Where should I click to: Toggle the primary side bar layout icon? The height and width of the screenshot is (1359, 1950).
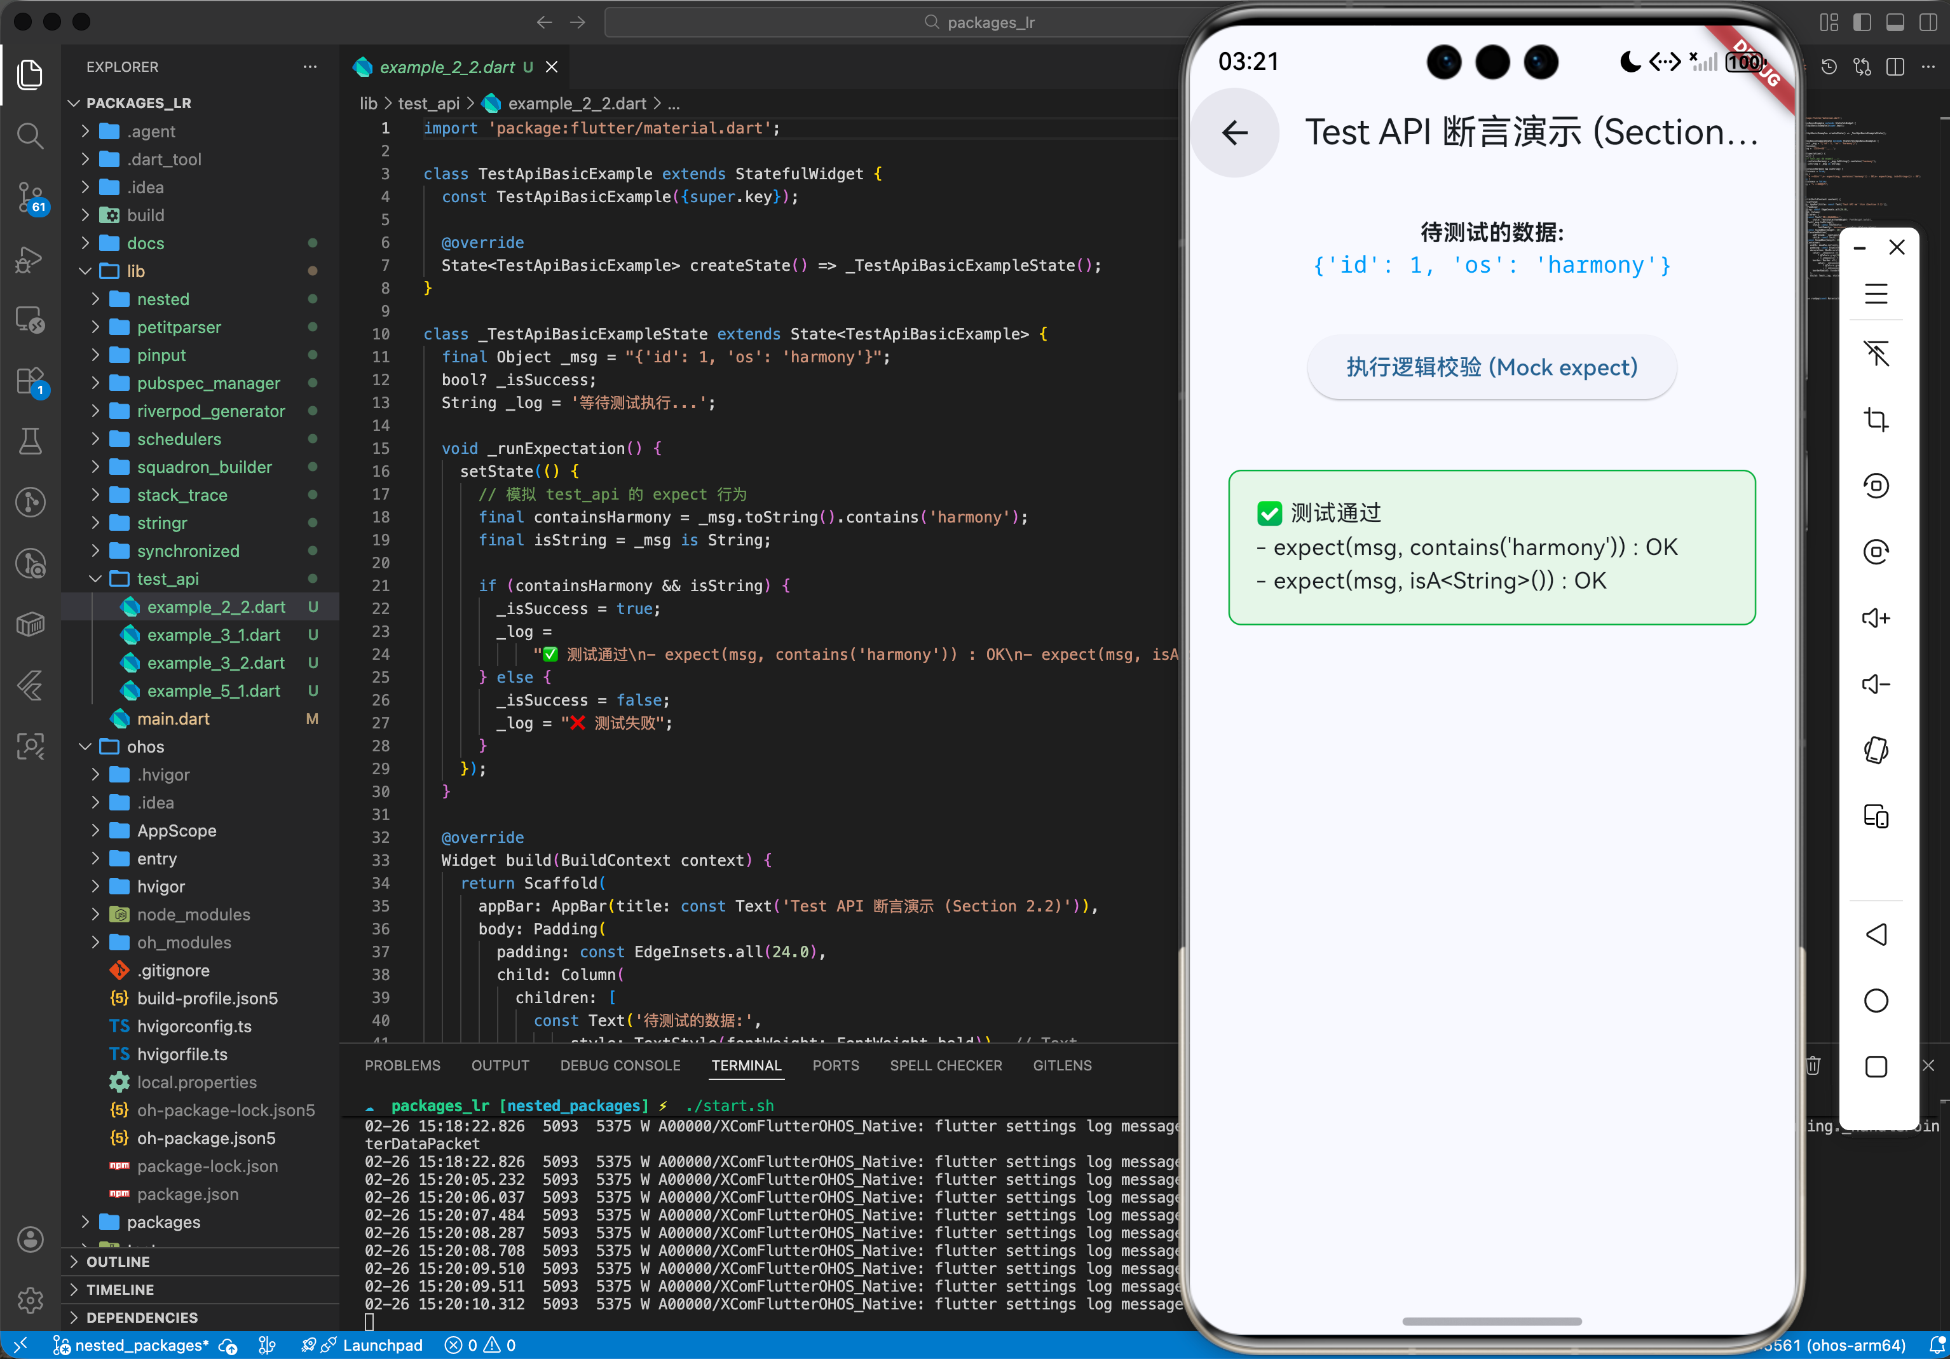[x=1862, y=22]
